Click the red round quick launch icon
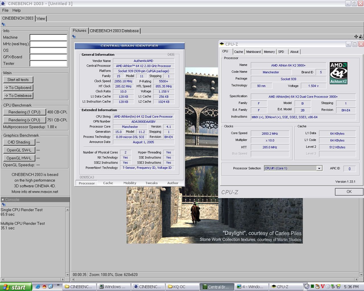This screenshot has width=364, height=291. 44,286
